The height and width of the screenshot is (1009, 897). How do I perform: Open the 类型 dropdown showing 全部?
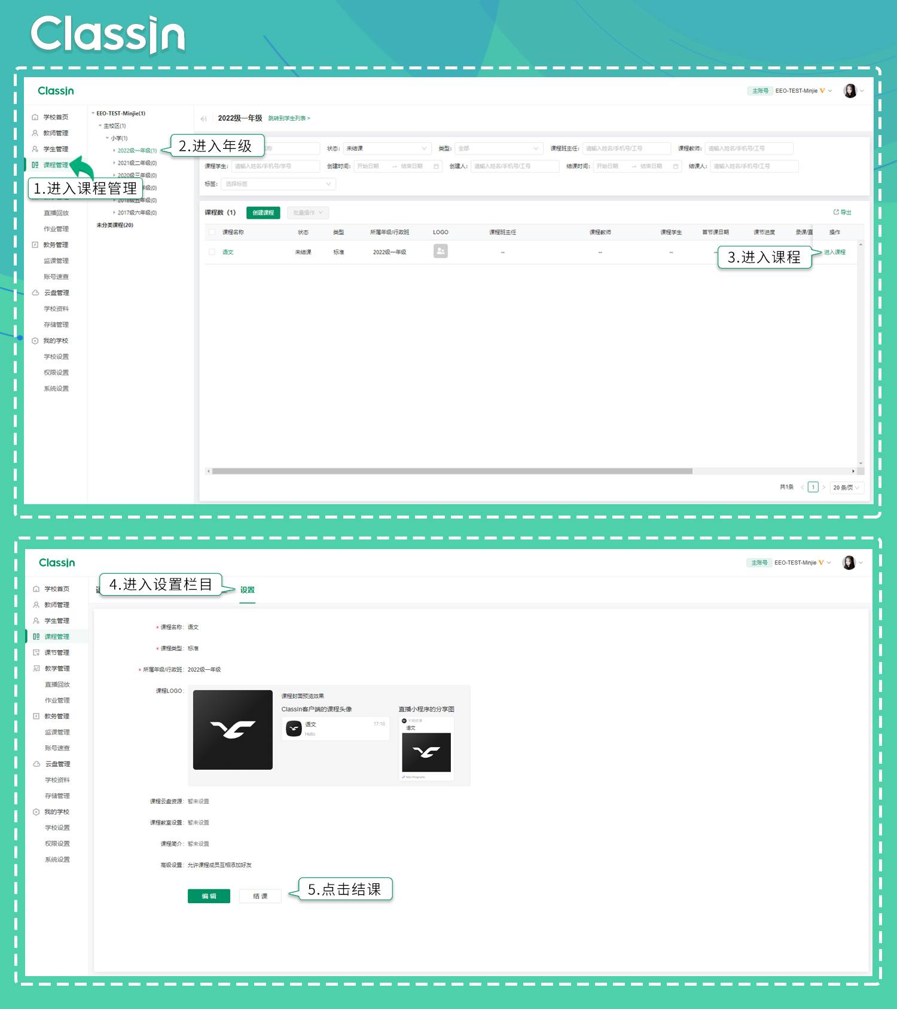pyautogui.click(x=498, y=148)
